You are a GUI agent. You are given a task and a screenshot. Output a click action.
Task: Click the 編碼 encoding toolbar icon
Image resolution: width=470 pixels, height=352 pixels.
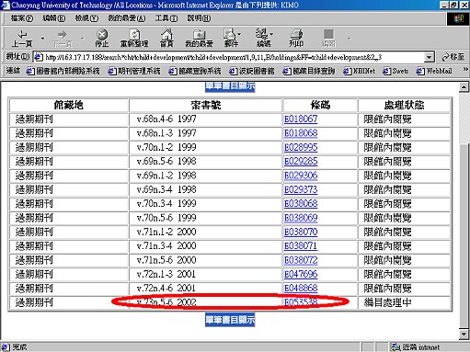262,34
